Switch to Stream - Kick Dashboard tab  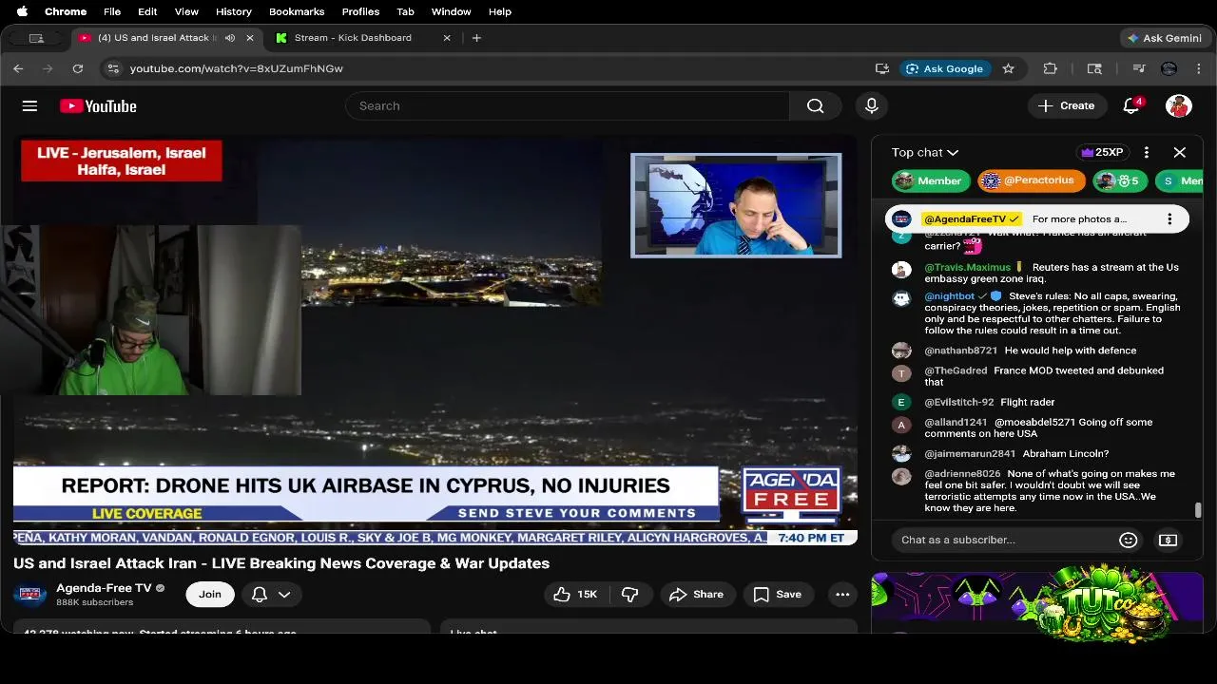[363, 38]
